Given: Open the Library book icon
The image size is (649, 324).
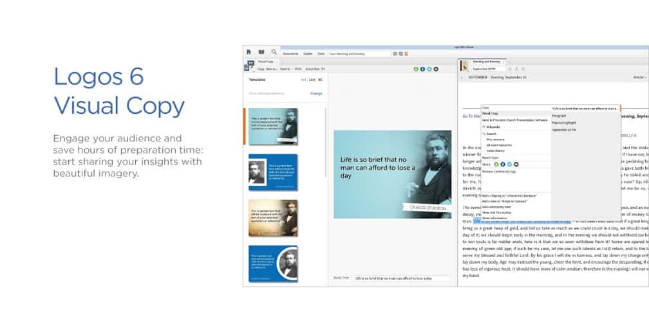Looking at the screenshot, I should pos(261,52).
